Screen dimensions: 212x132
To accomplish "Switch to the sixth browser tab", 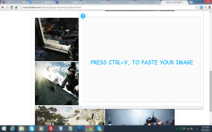I will [x=148, y=2].
